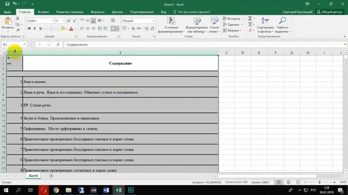Click the Undo arrow icon

(x=15, y=4)
